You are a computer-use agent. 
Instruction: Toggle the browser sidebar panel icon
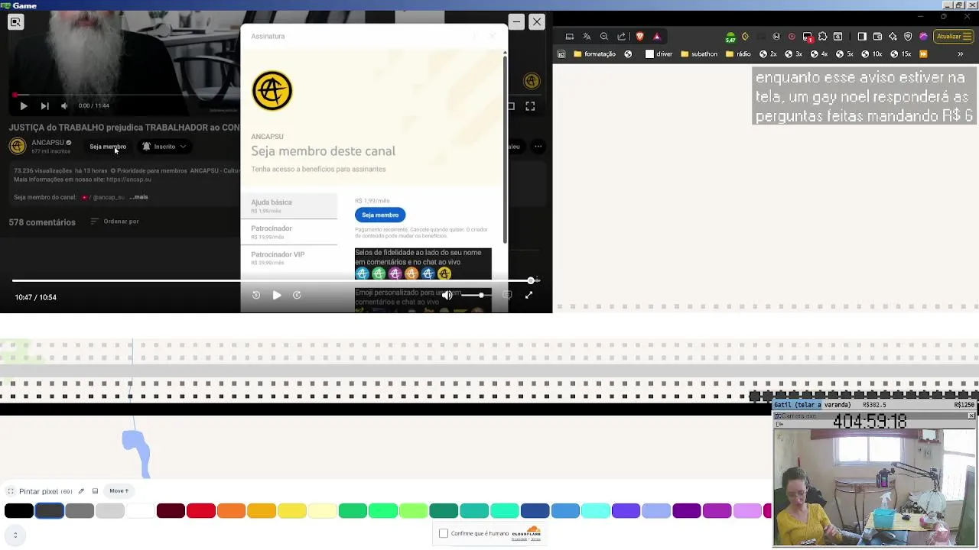point(862,36)
